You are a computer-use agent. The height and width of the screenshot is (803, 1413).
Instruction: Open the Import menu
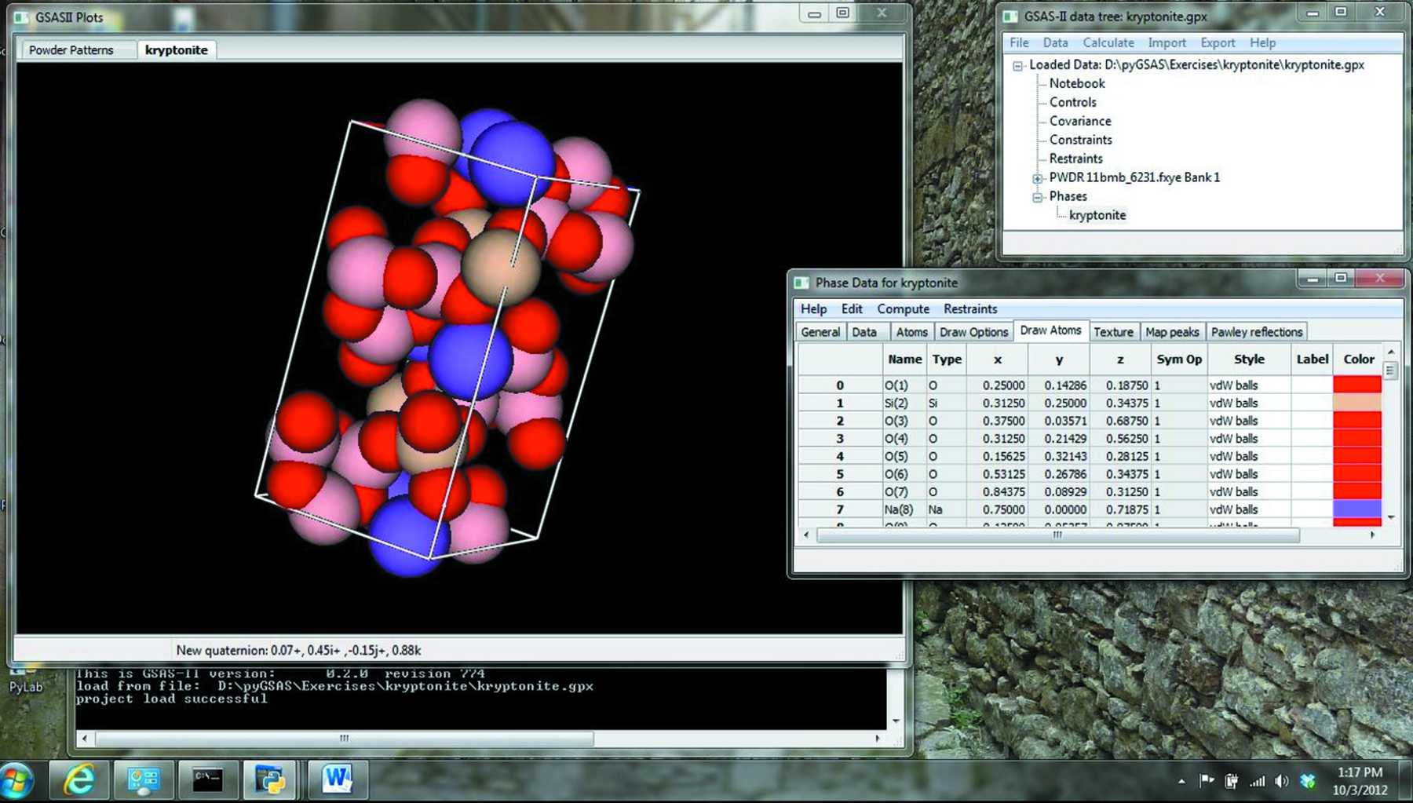1167,43
